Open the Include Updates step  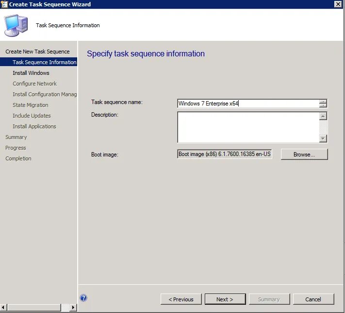[32, 116]
